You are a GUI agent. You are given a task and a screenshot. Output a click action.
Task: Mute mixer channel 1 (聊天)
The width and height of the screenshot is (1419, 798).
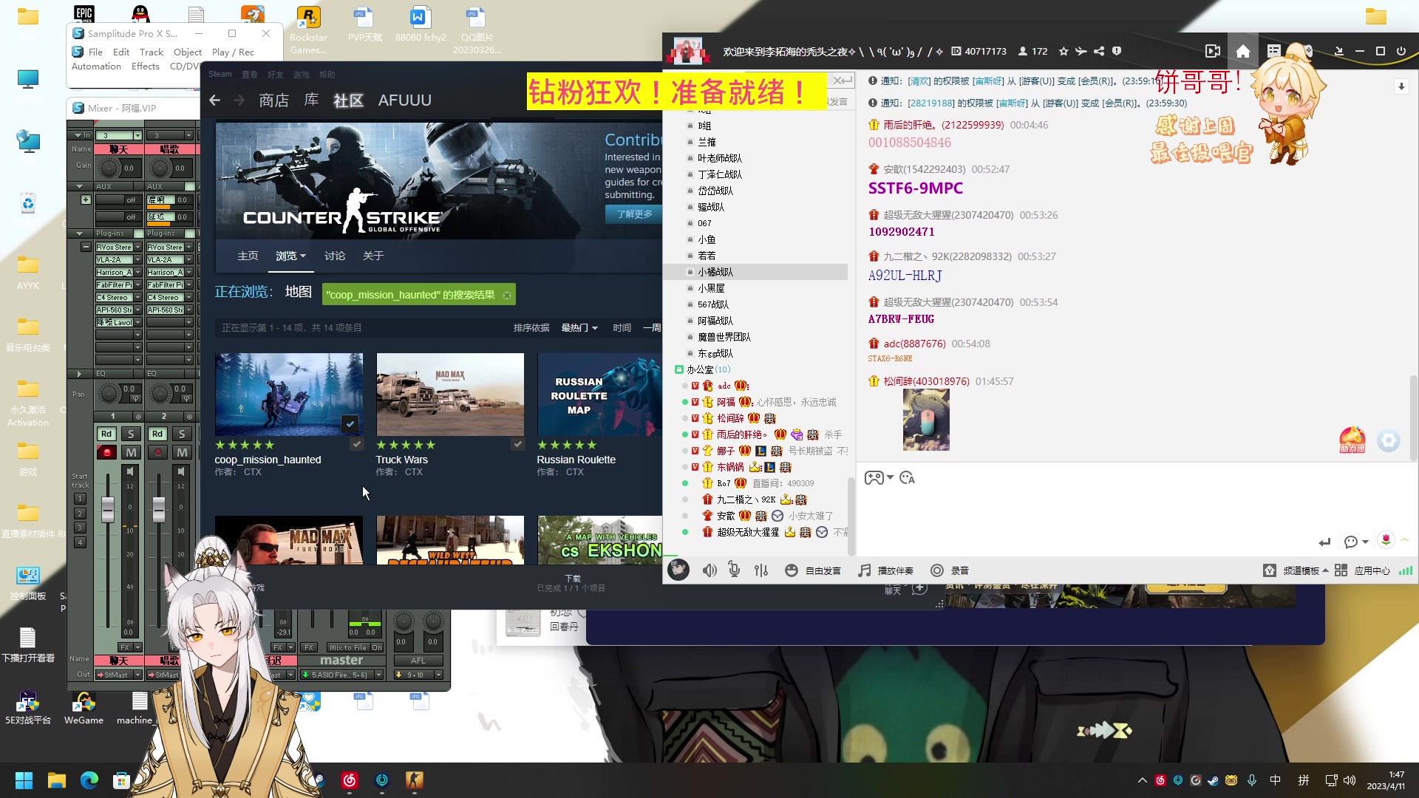(131, 452)
